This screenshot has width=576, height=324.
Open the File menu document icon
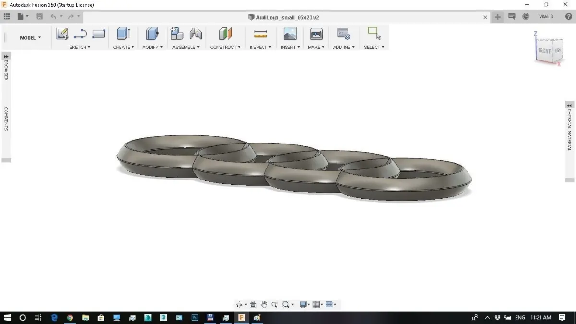[21, 16]
